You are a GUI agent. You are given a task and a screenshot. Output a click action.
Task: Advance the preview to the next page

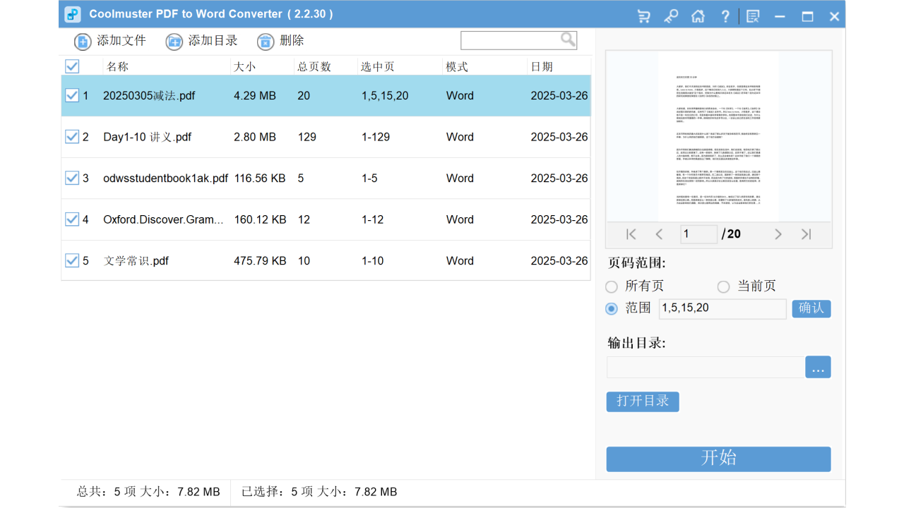pyautogui.click(x=778, y=234)
